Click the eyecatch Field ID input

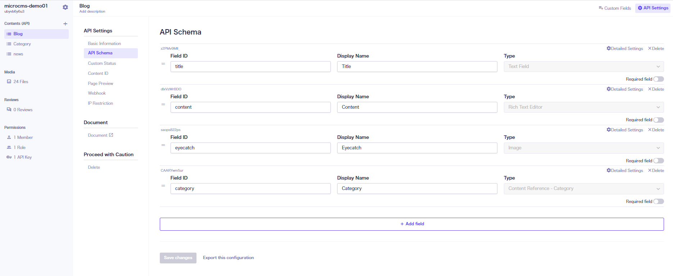point(250,148)
